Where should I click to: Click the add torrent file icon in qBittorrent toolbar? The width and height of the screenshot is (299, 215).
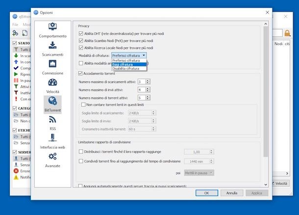click(x=25, y=33)
